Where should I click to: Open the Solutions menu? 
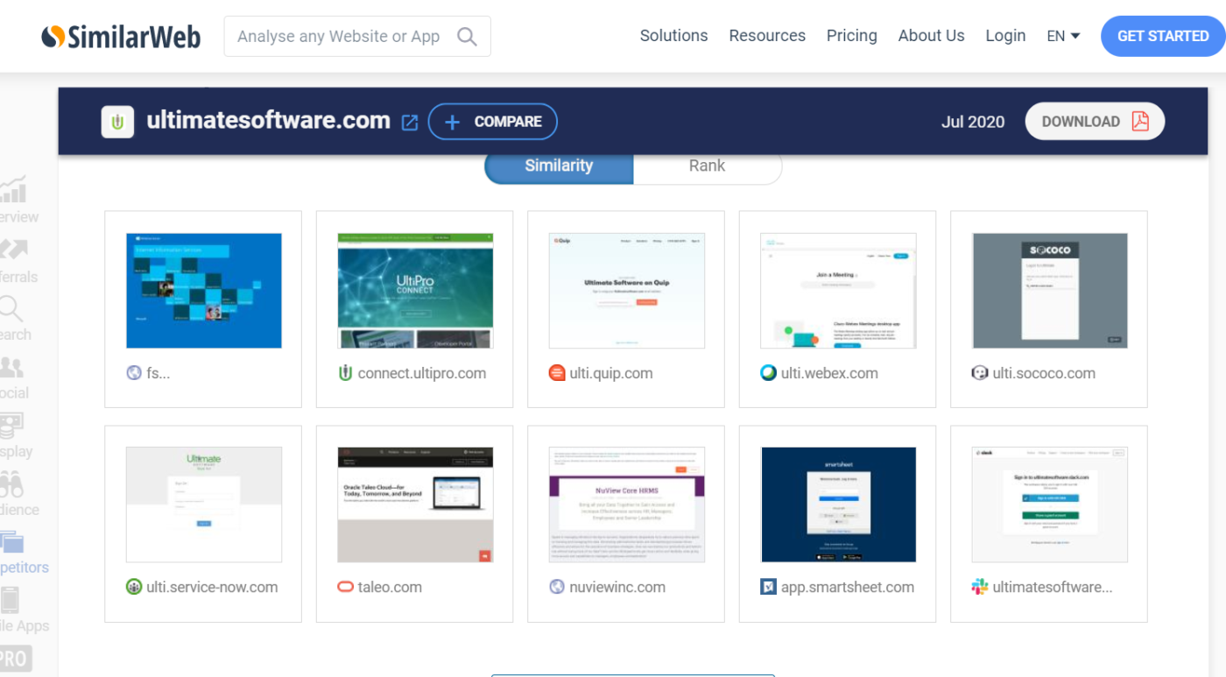(673, 36)
